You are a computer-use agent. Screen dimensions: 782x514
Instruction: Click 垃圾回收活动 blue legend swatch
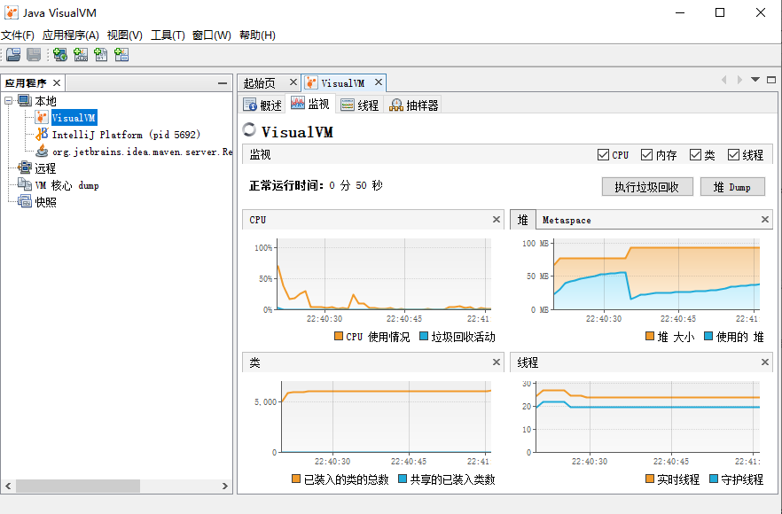[424, 336]
